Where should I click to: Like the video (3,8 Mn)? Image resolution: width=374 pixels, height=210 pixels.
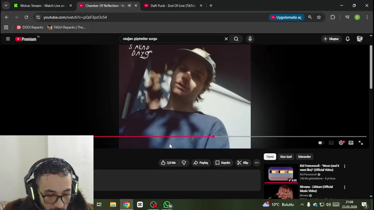tap(168, 163)
